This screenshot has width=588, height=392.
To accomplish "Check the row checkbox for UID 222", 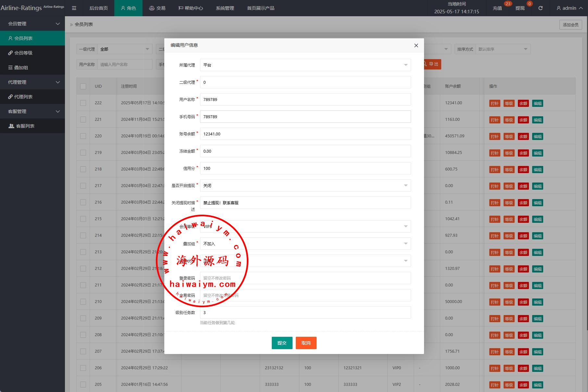I will (83, 103).
